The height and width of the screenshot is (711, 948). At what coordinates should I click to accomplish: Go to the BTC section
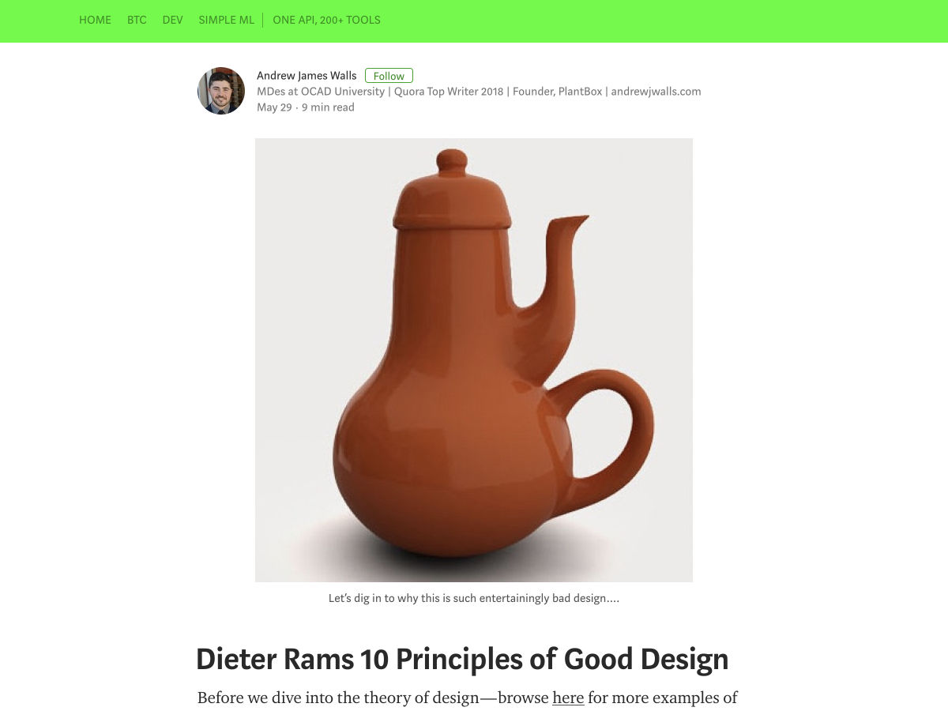(x=137, y=20)
